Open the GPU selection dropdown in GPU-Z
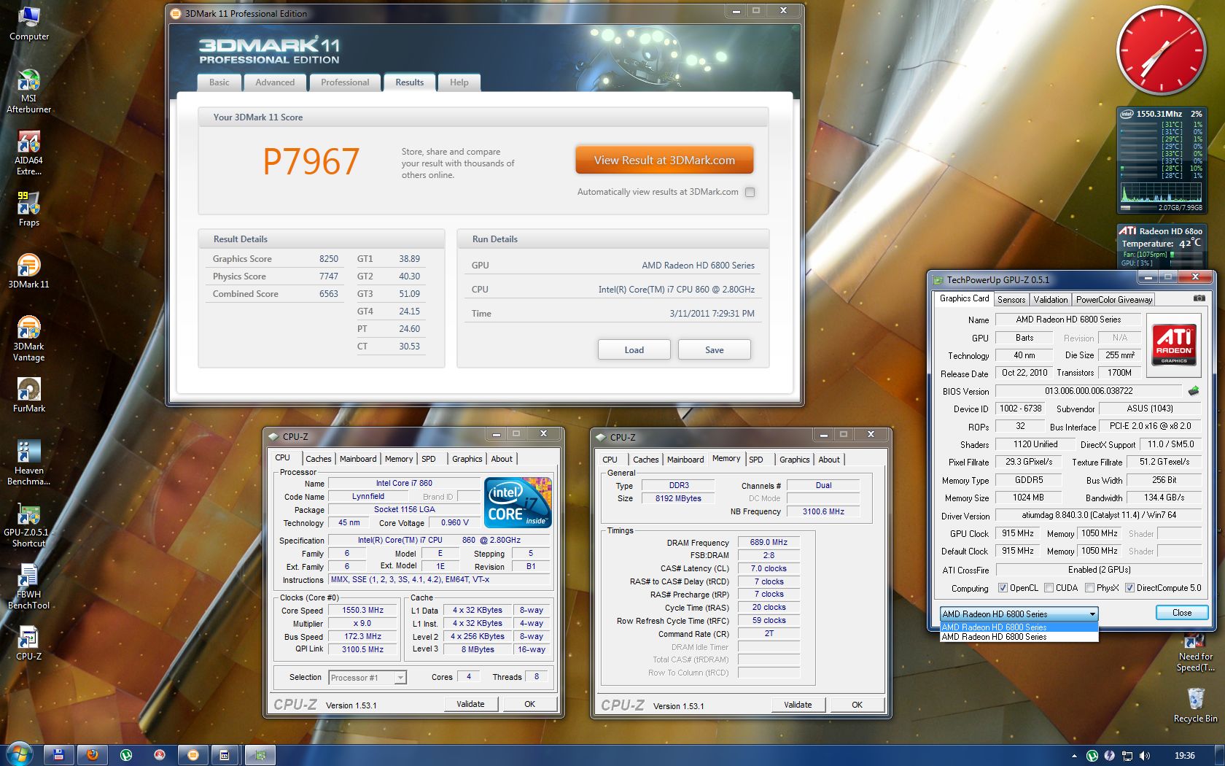1225x766 pixels. [x=1019, y=614]
